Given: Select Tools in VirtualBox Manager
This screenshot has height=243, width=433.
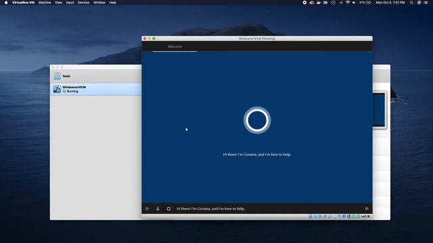Looking at the screenshot, I should pyautogui.click(x=95, y=76).
